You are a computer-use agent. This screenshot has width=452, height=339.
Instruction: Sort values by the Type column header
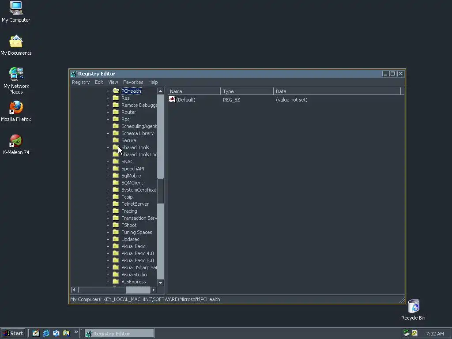coord(247,91)
